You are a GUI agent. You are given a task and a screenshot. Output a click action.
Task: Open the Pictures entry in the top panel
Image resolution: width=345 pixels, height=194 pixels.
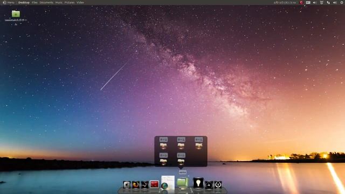(x=70, y=2)
